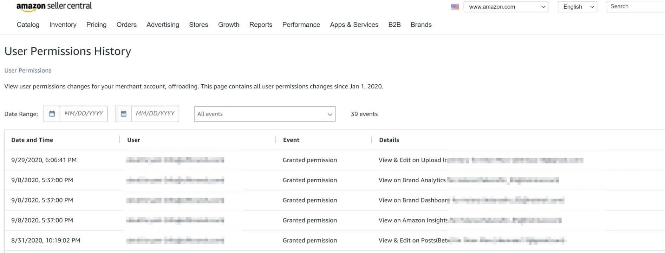This screenshot has width=665, height=253.
Task: Follow the User Permissions breadcrumb link
Action: 28,71
